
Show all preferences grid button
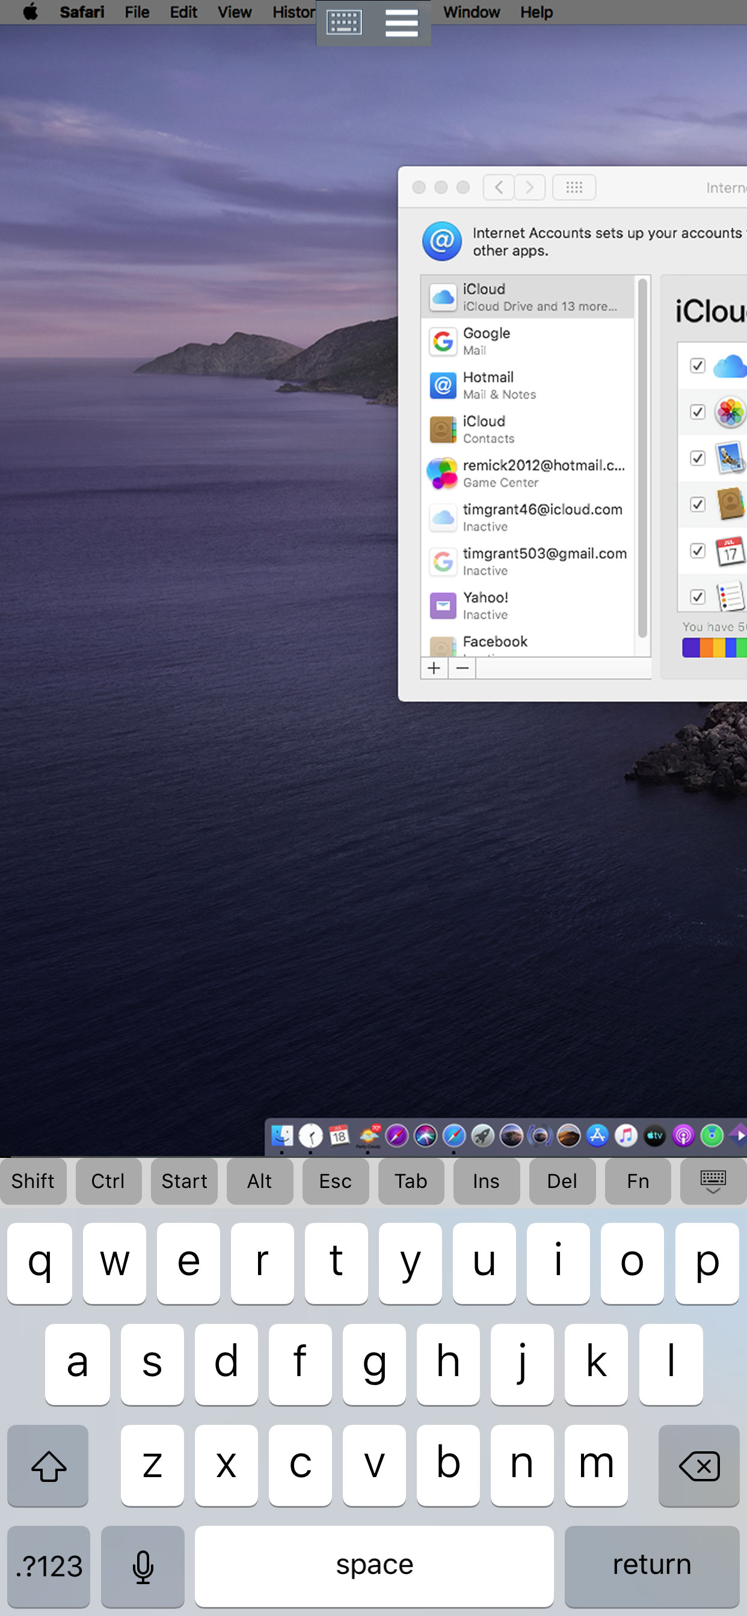[x=574, y=187]
